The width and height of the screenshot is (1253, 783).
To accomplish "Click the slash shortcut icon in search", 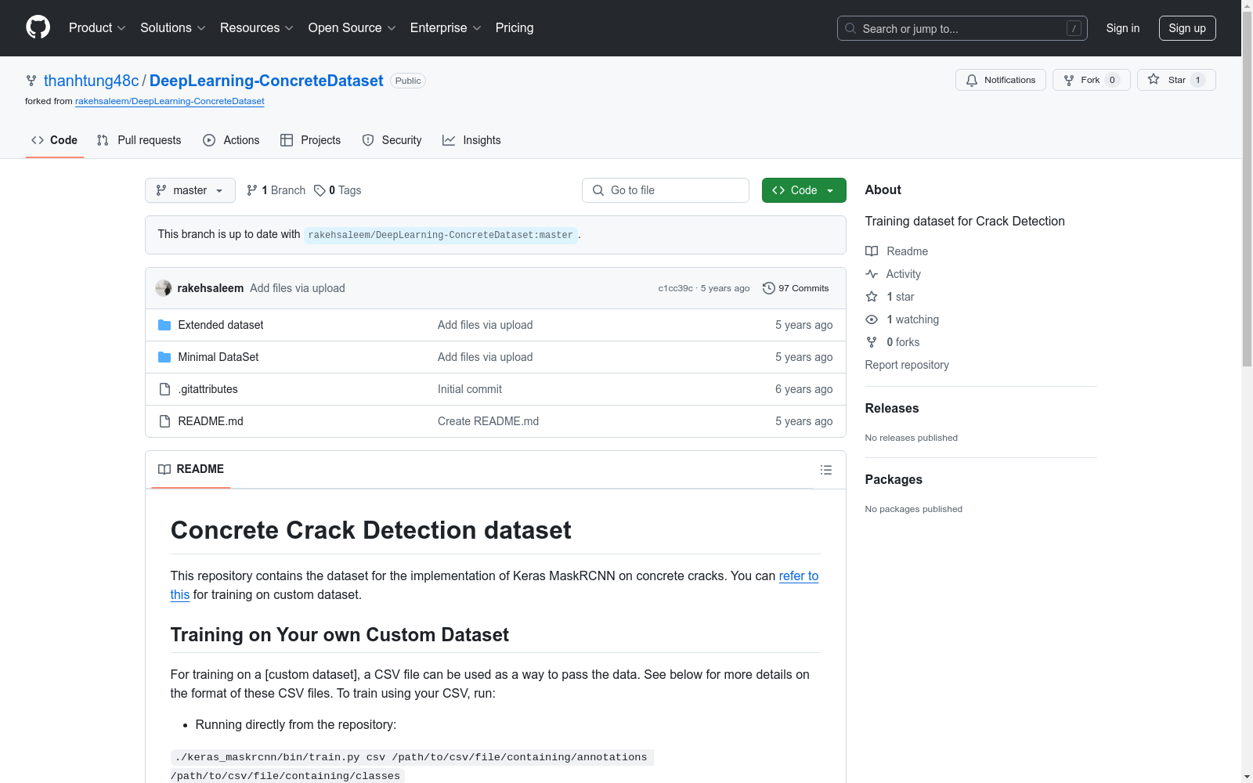I will tap(1074, 28).
